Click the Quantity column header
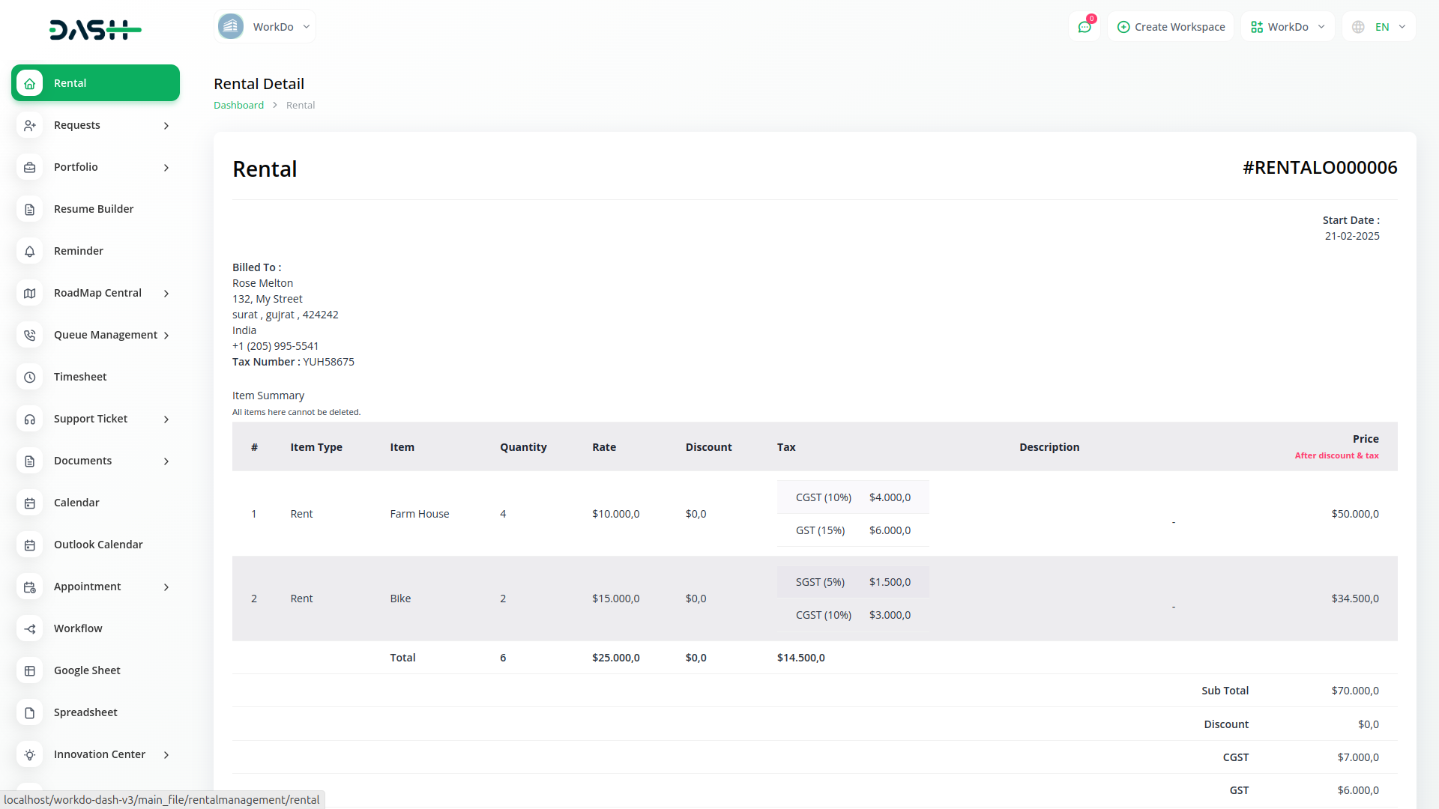 (523, 447)
